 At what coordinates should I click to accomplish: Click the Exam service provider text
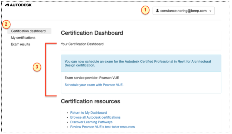[x=92, y=78]
